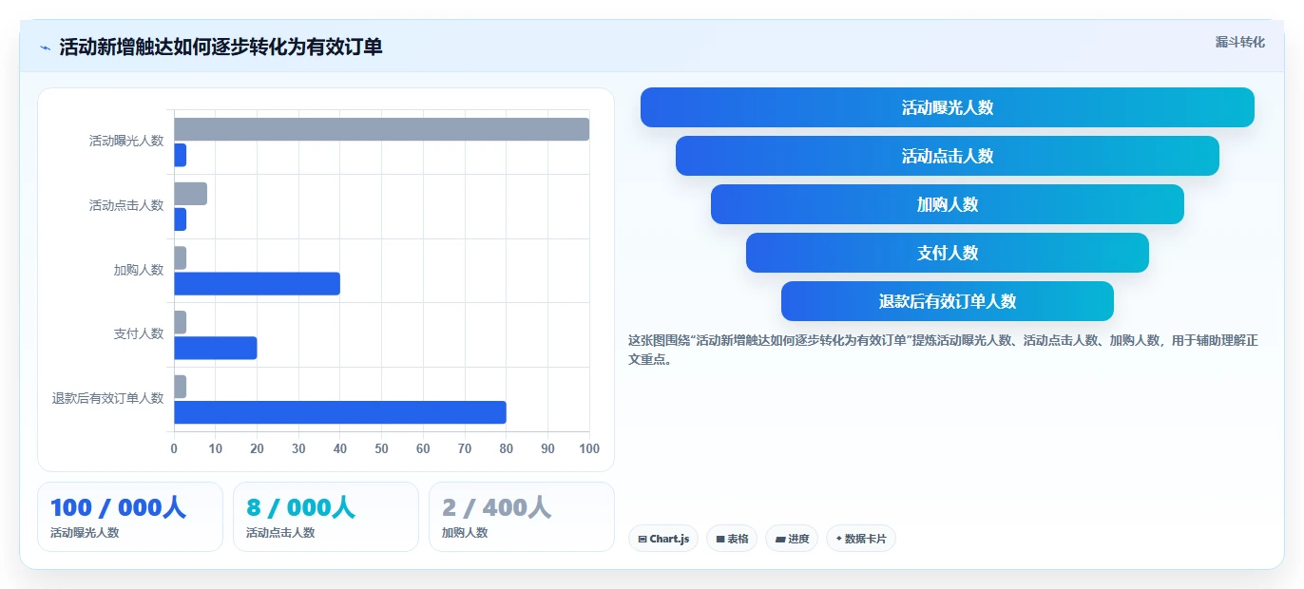Click the gray bar for 退款后有效订单人数
Screen dimensions: 1304x589
pos(180,387)
